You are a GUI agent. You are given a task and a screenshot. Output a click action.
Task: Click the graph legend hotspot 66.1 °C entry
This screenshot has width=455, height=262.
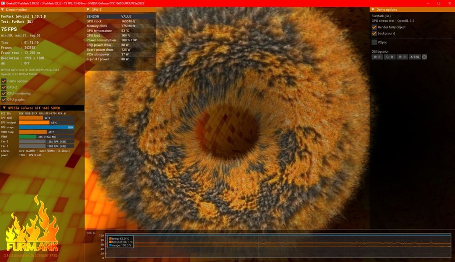(121, 242)
